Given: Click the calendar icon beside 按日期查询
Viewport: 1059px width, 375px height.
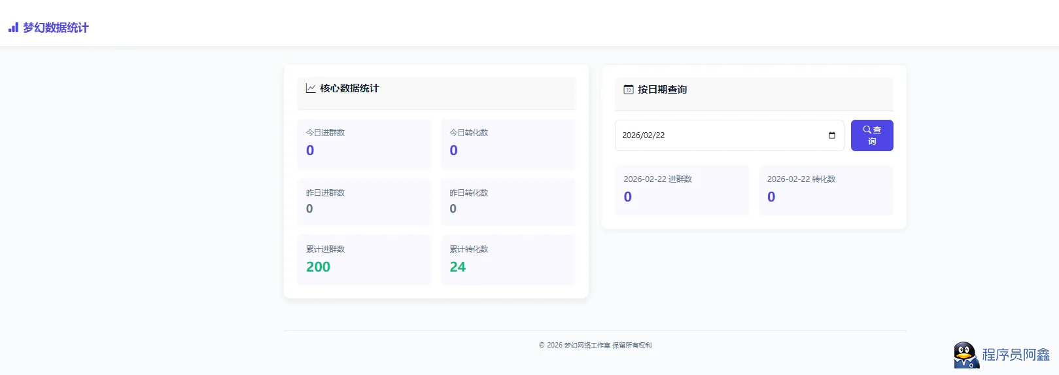Looking at the screenshot, I should pyautogui.click(x=629, y=90).
